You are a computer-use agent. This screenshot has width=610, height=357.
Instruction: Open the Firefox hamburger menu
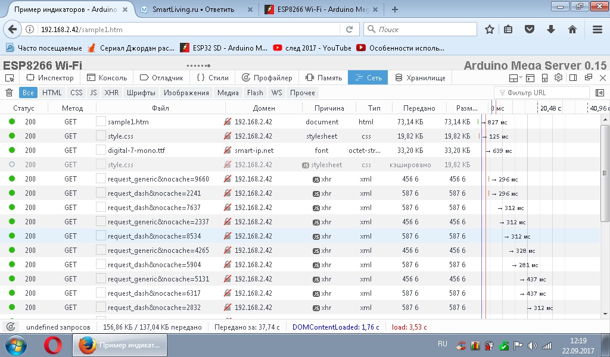tap(597, 29)
